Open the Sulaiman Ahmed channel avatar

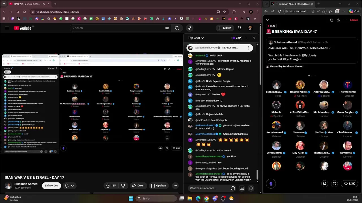(8, 186)
